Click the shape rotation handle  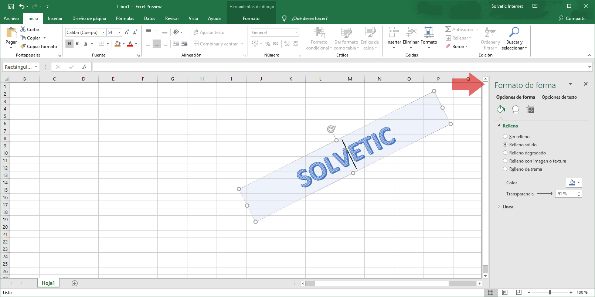pos(331,129)
